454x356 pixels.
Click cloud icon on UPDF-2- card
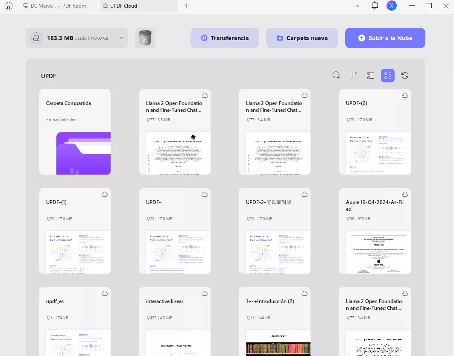point(305,194)
